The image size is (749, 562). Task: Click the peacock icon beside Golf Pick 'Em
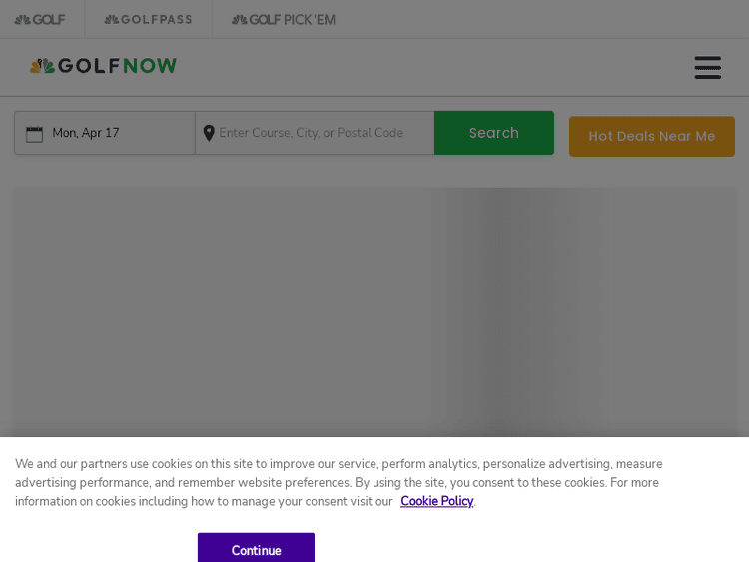[x=238, y=20]
